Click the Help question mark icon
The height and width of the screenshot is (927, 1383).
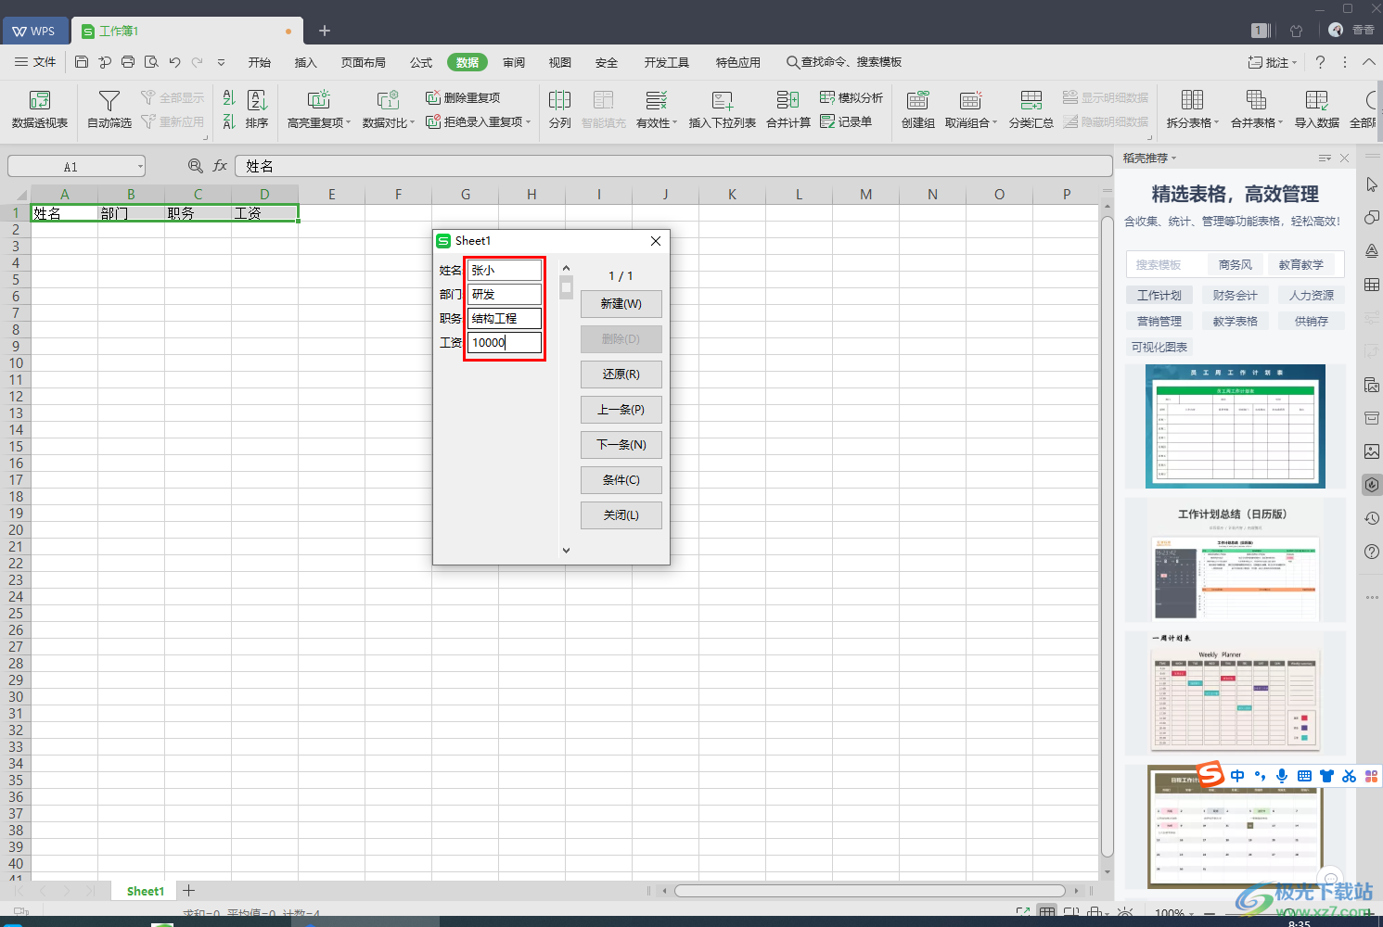pyautogui.click(x=1320, y=62)
